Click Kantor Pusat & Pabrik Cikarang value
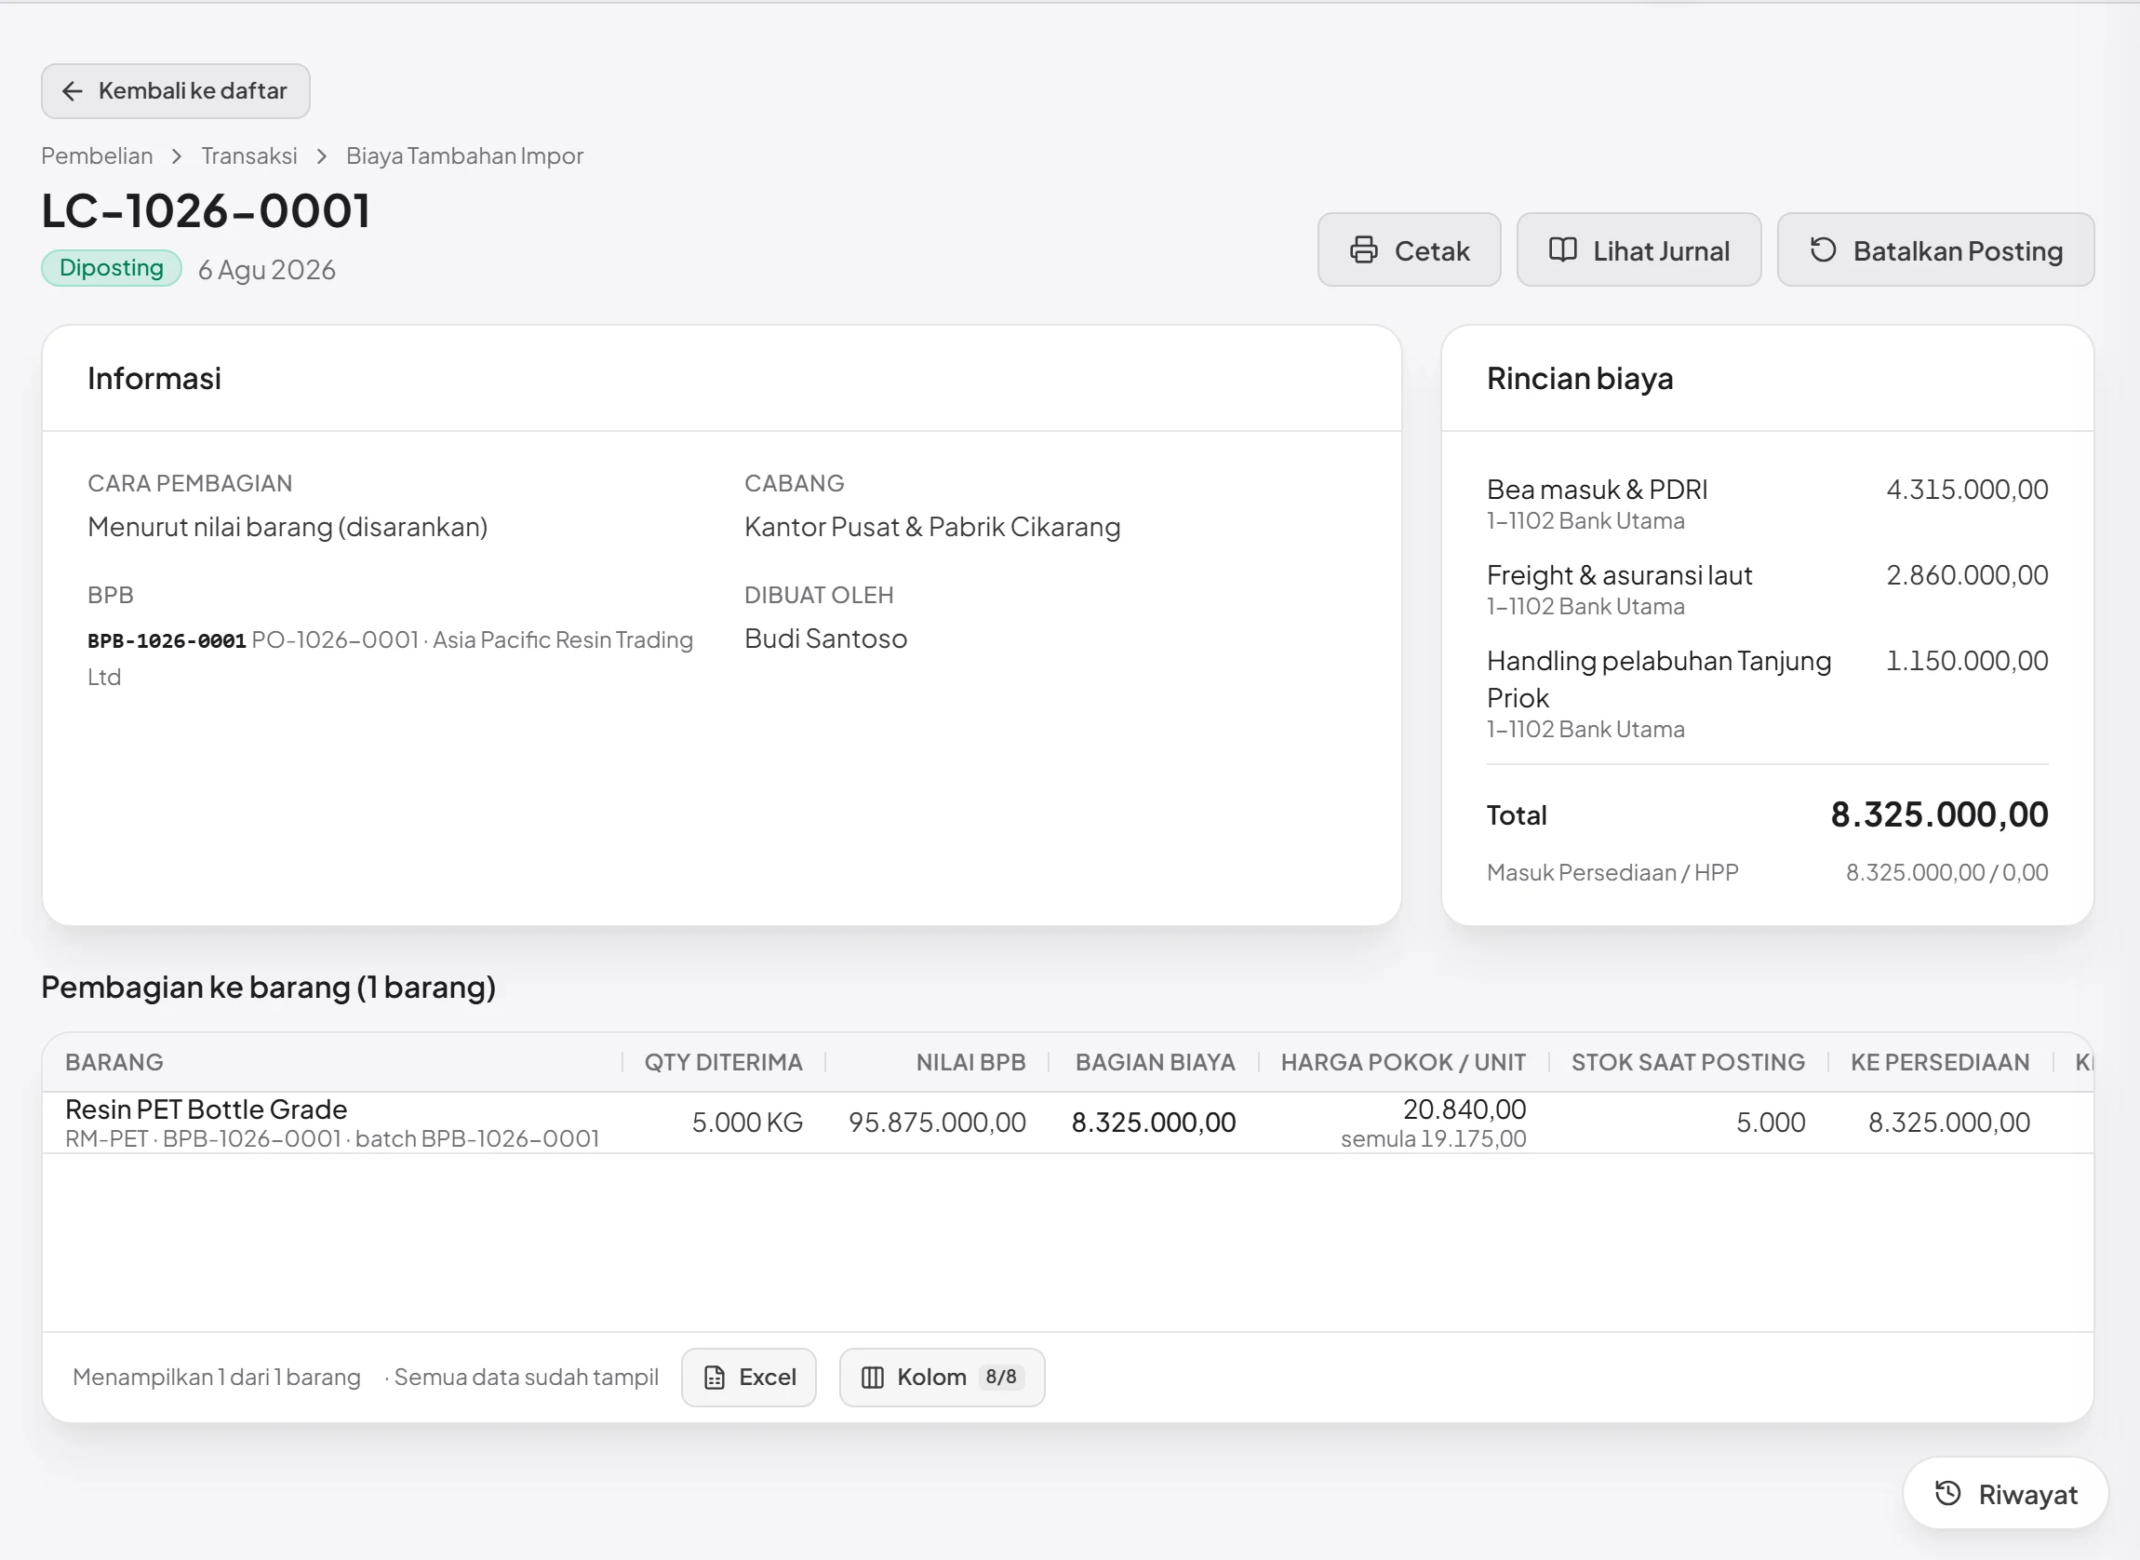 point(931,527)
